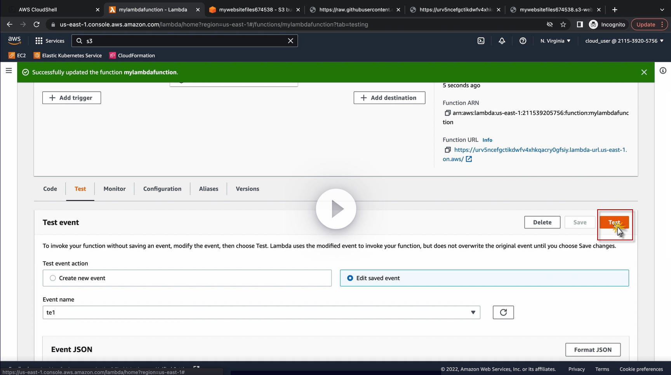Open the Aliases tab
Image resolution: width=671 pixels, height=375 pixels.
coord(209,189)
